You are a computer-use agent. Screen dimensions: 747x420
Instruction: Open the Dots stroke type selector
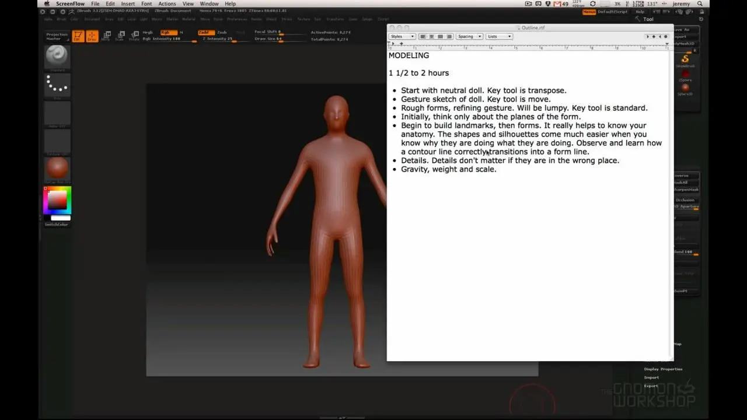coord(57,85)
